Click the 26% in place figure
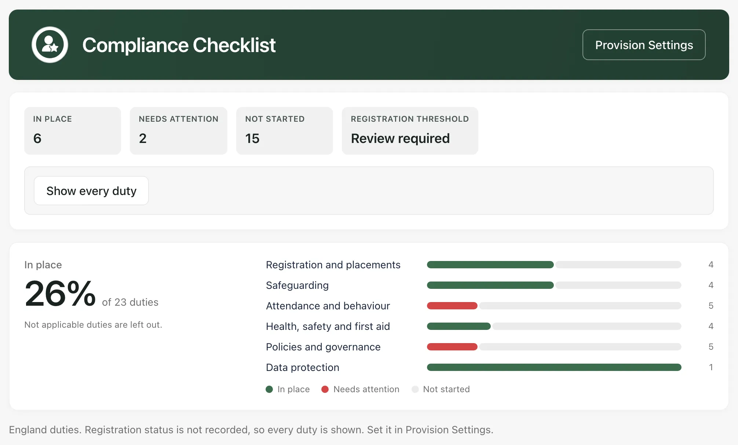 coord(60,293)
